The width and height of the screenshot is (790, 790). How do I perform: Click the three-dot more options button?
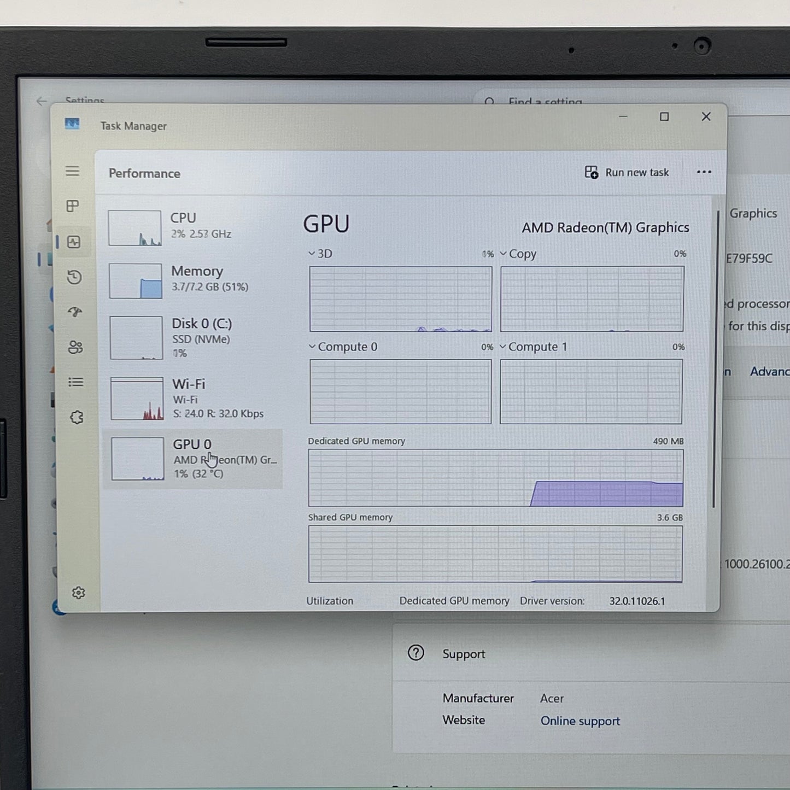pos(704,172)
